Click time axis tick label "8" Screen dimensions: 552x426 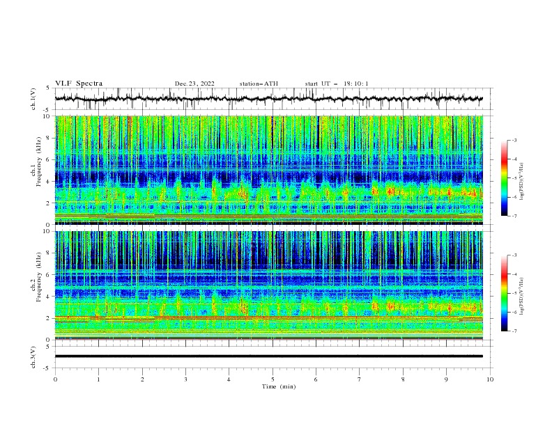(x=403, y=379)
